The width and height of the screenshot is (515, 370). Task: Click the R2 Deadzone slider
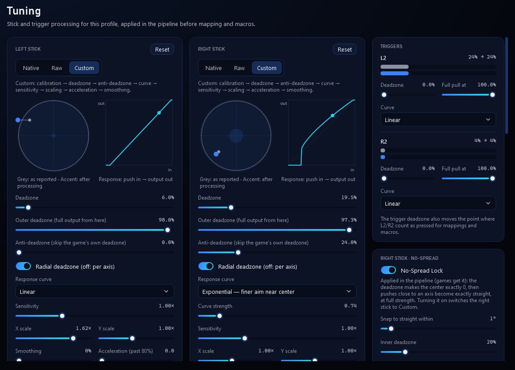(408, 178)
